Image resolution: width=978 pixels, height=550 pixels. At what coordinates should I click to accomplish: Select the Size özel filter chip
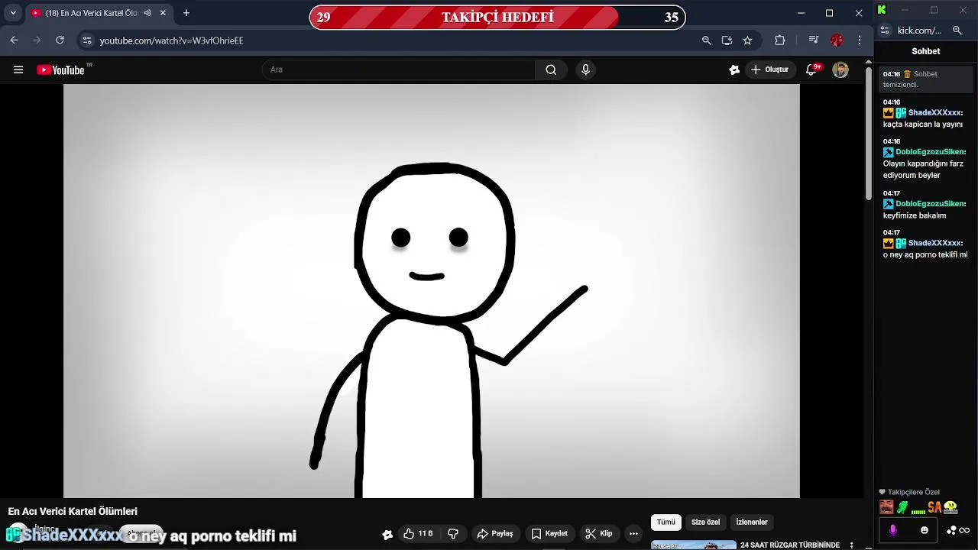click(x=705, y=522)
